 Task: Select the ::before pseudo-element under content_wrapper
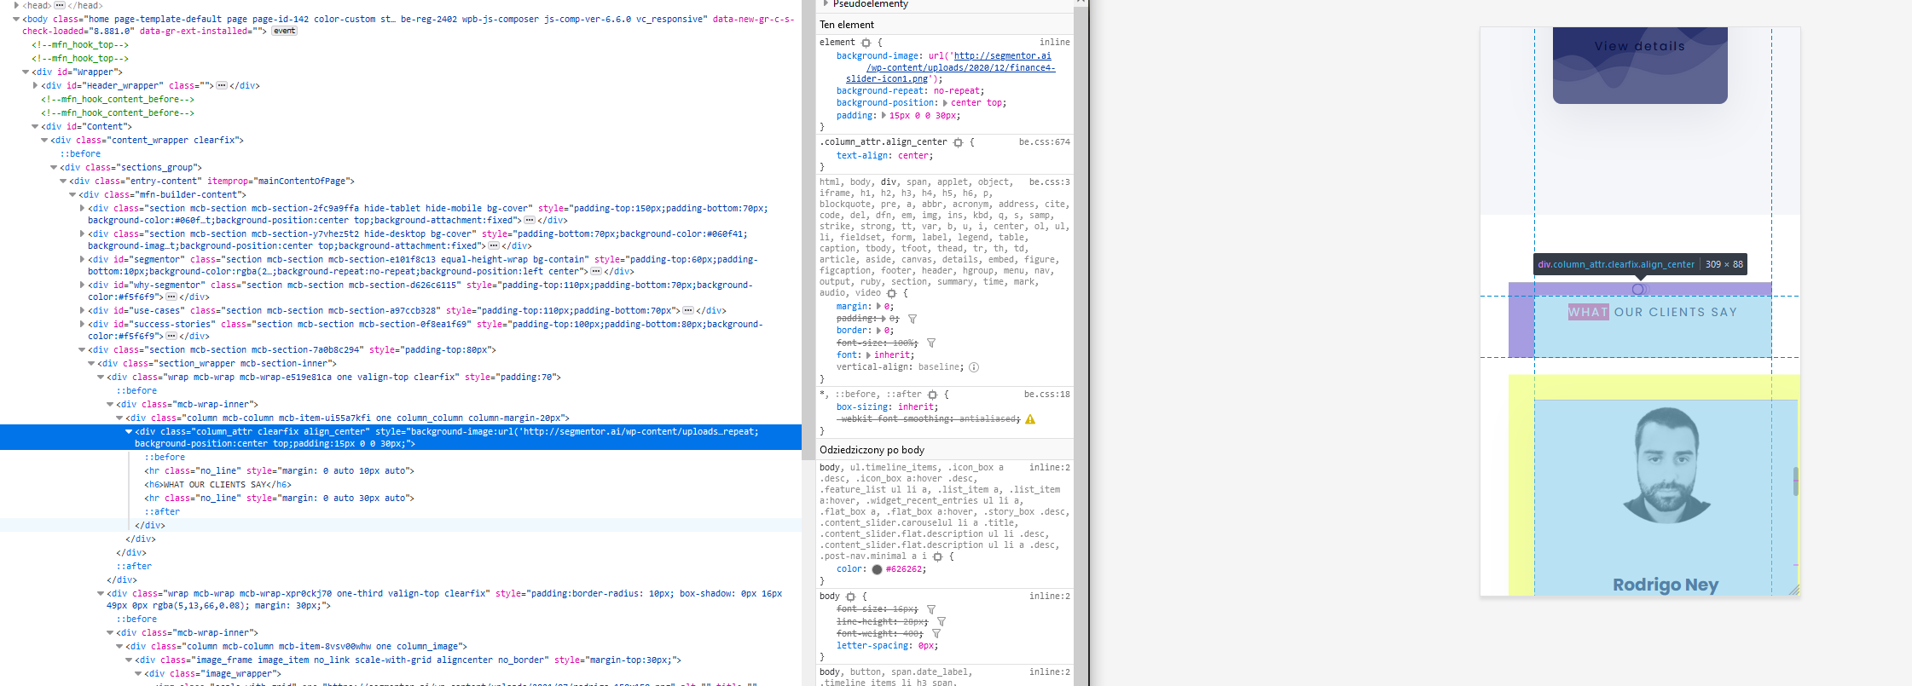coord(80,153)
